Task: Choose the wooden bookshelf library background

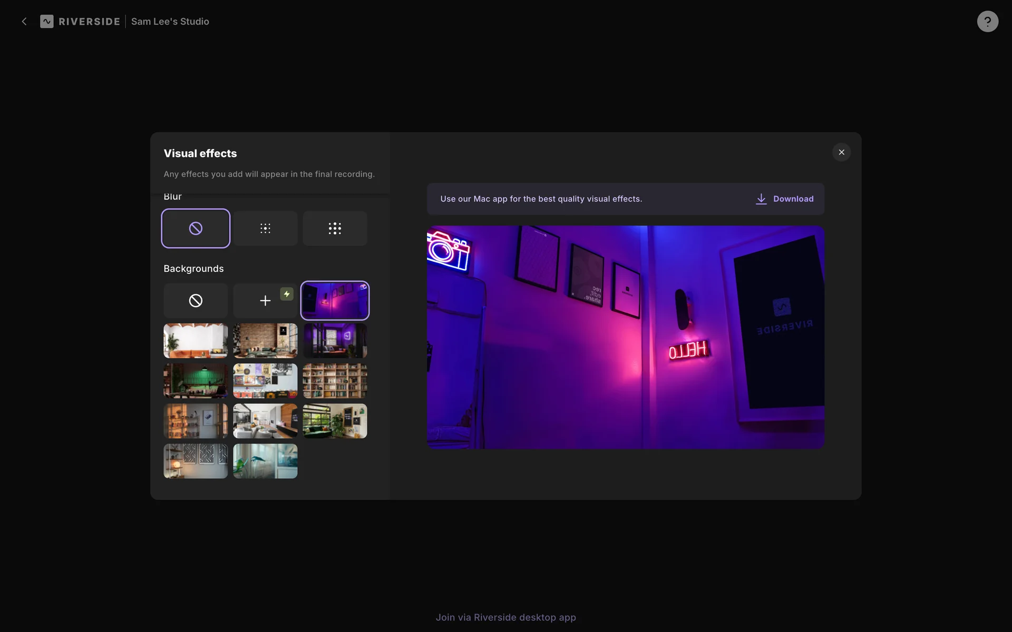Action: (335, 381)
